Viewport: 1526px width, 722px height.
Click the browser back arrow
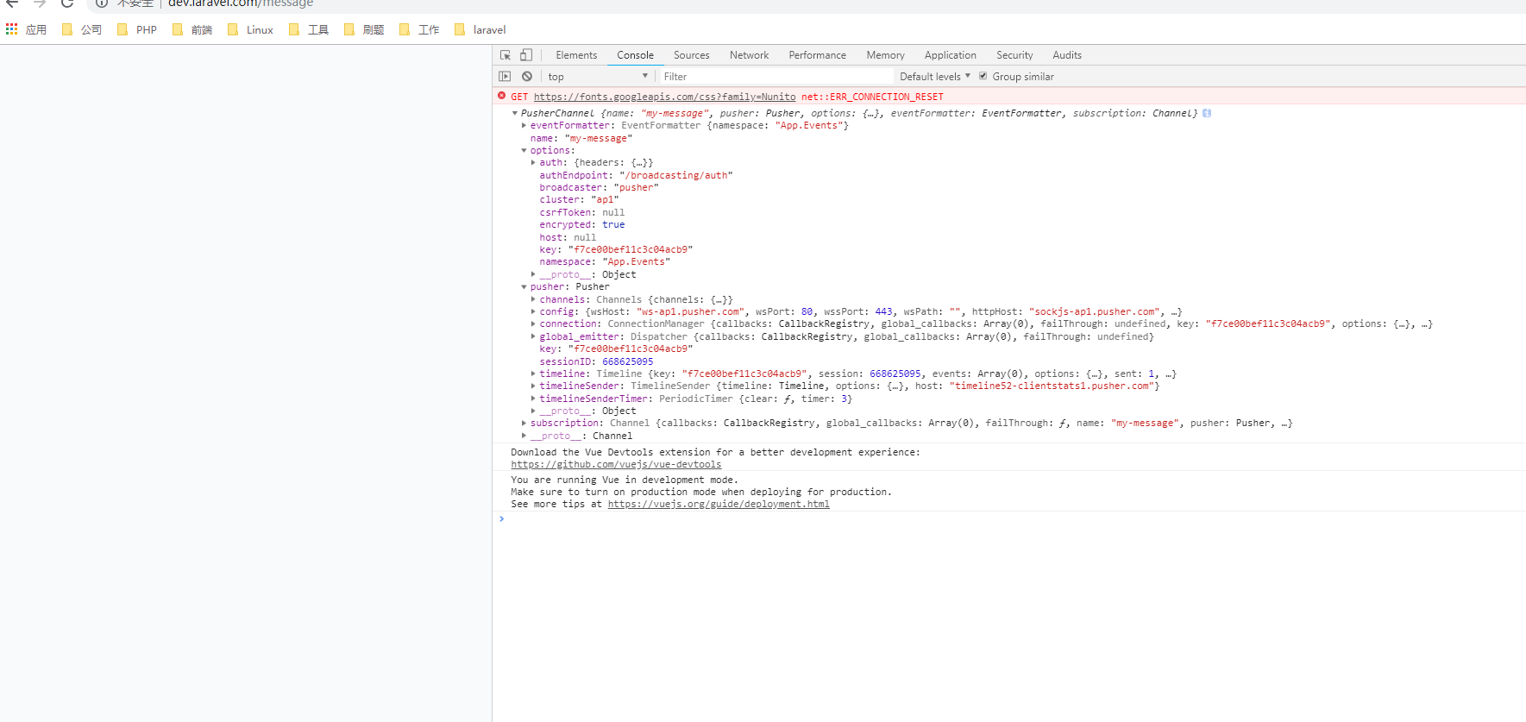click(12, 3)
